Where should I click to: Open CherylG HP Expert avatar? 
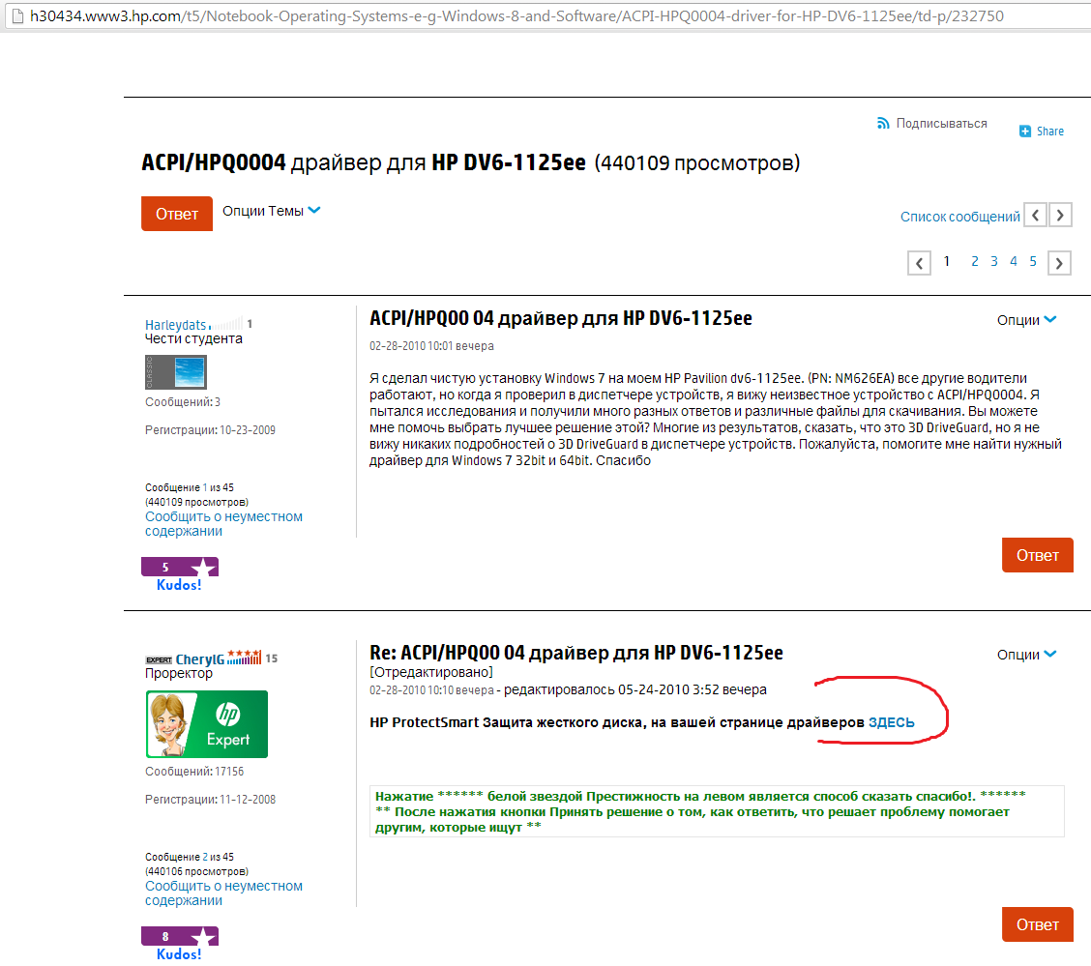click(207, 724)
